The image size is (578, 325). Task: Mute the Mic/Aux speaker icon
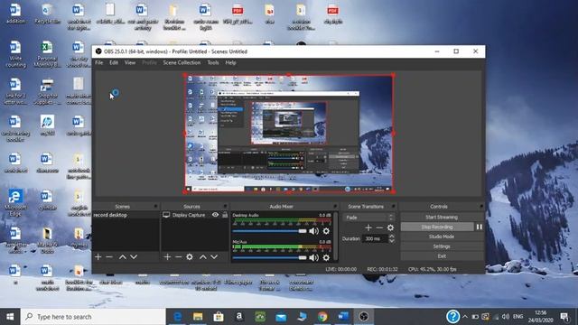tap(313, 257)
